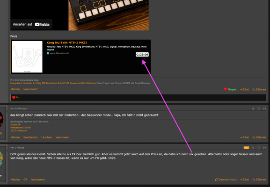270x187 pixels.
Task: Mark post #4 as OT
Action: [25, 180]
